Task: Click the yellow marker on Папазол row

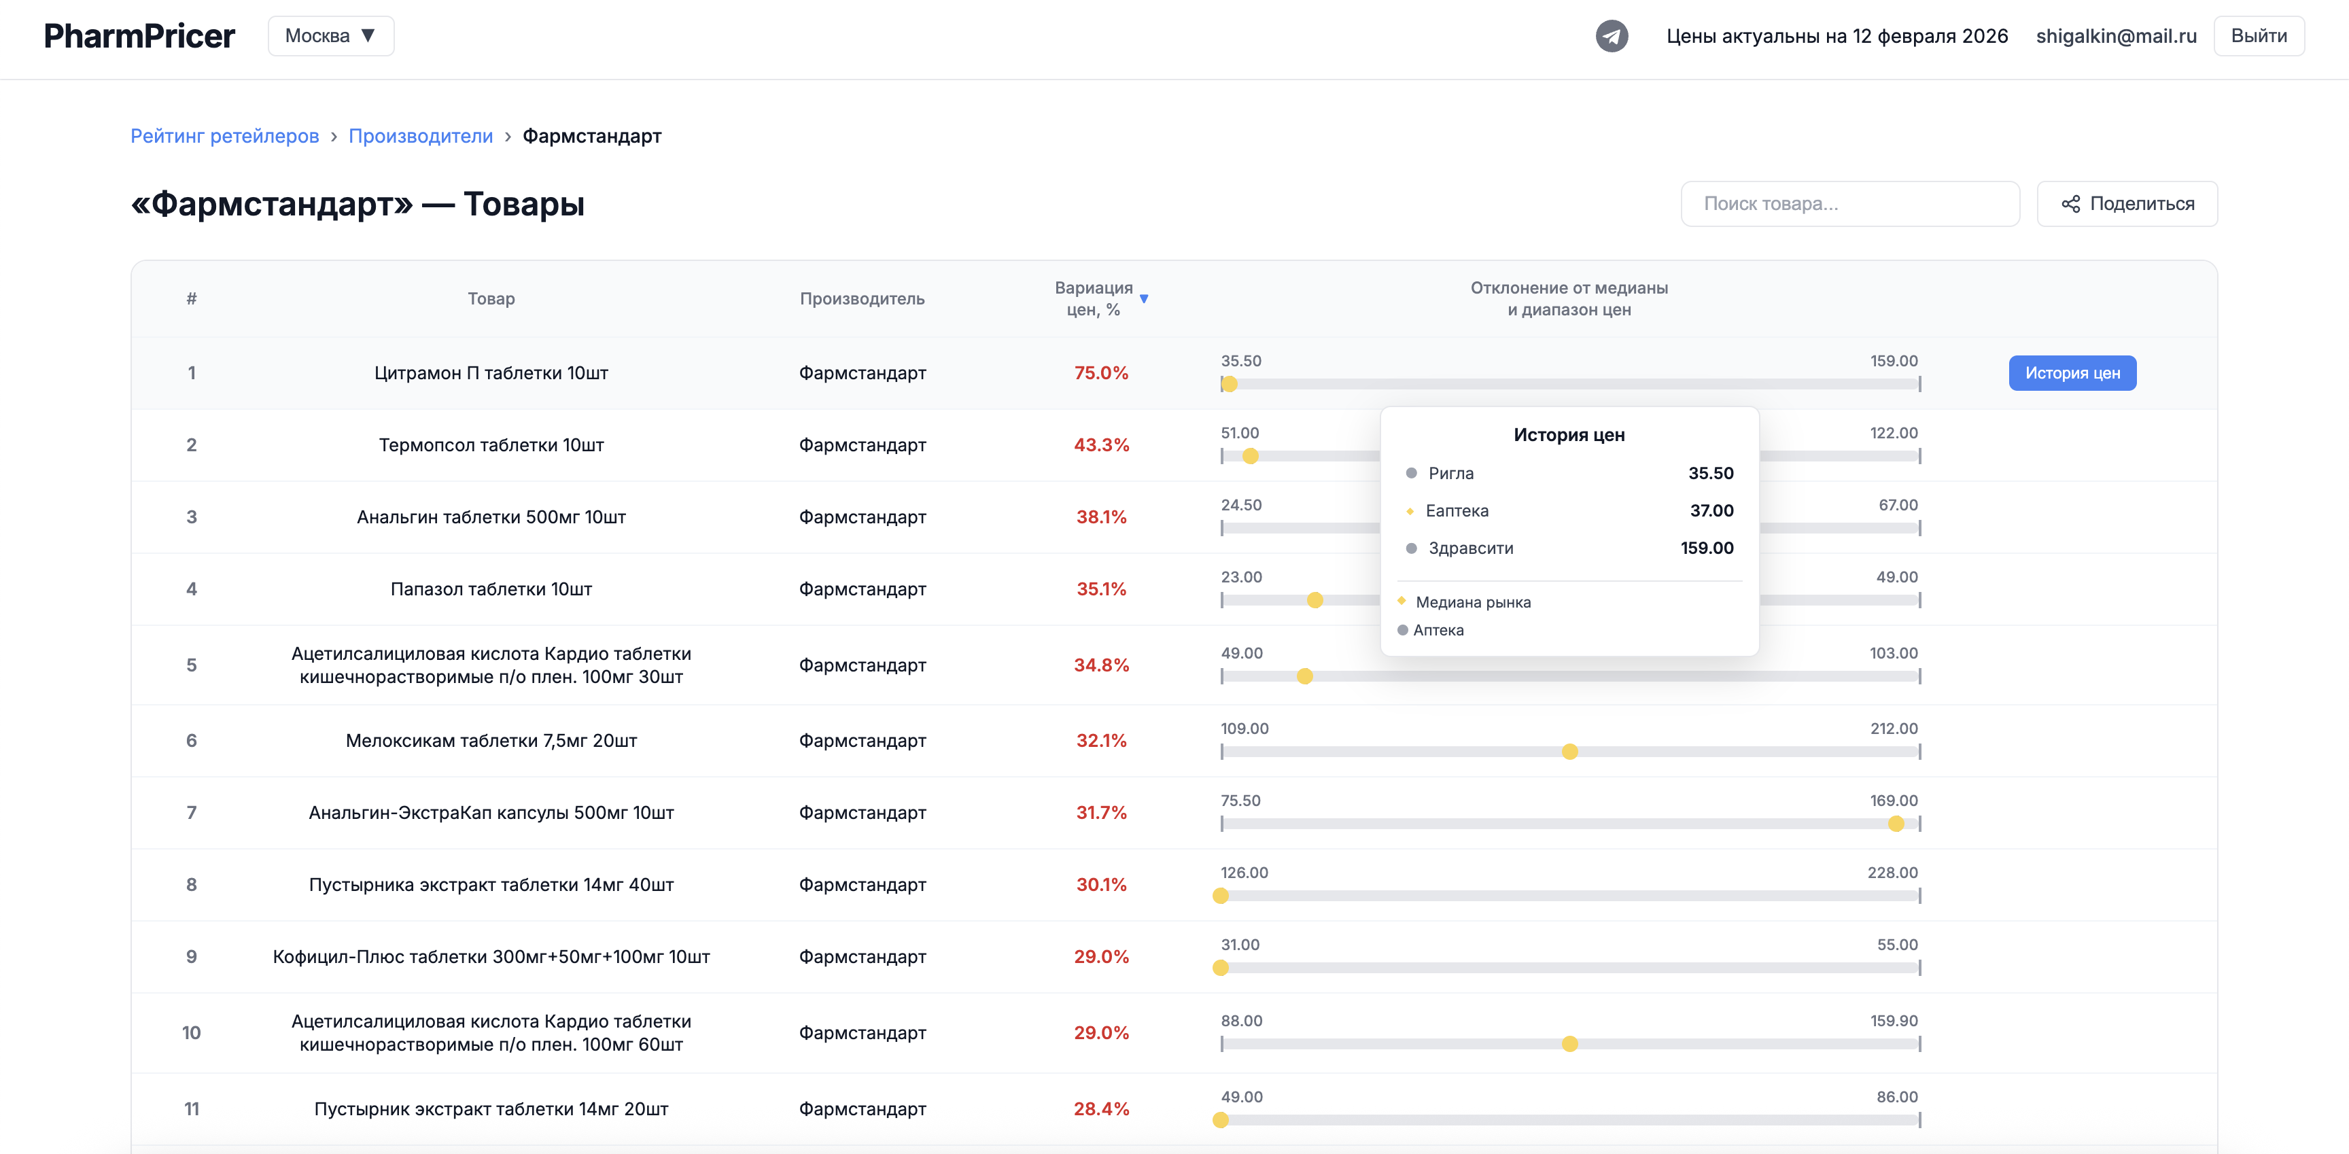Action: click(x=1315, y=600)
